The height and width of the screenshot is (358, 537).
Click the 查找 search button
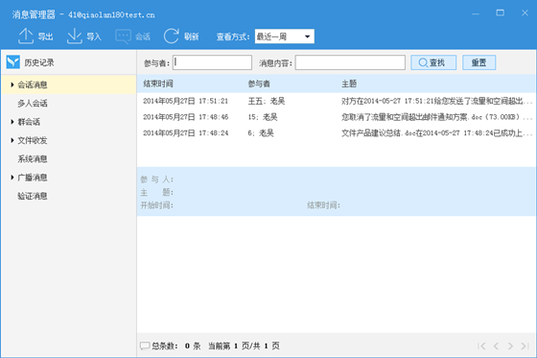pos(433,62)
